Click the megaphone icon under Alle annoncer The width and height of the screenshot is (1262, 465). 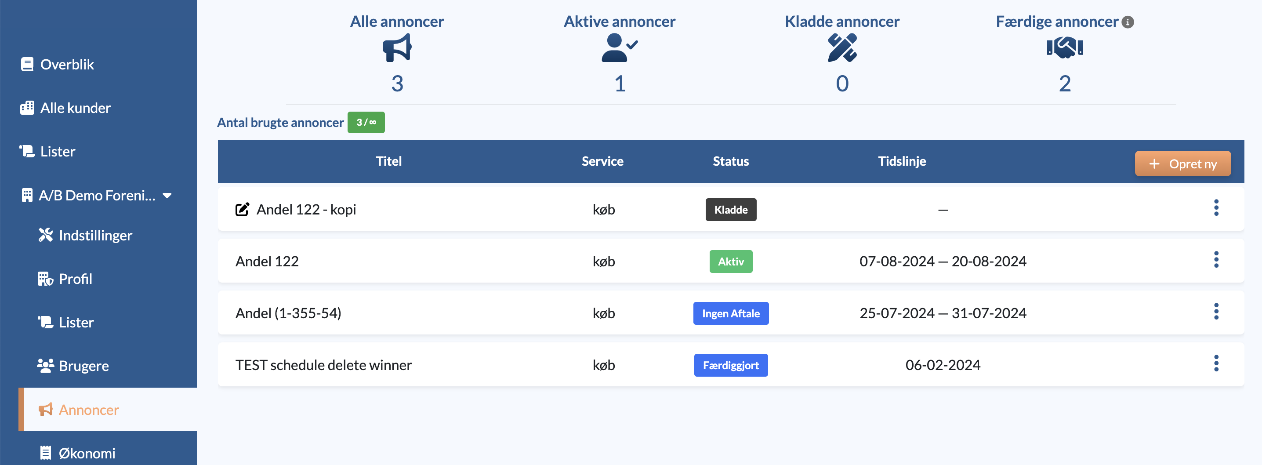[x=397, y=47]
